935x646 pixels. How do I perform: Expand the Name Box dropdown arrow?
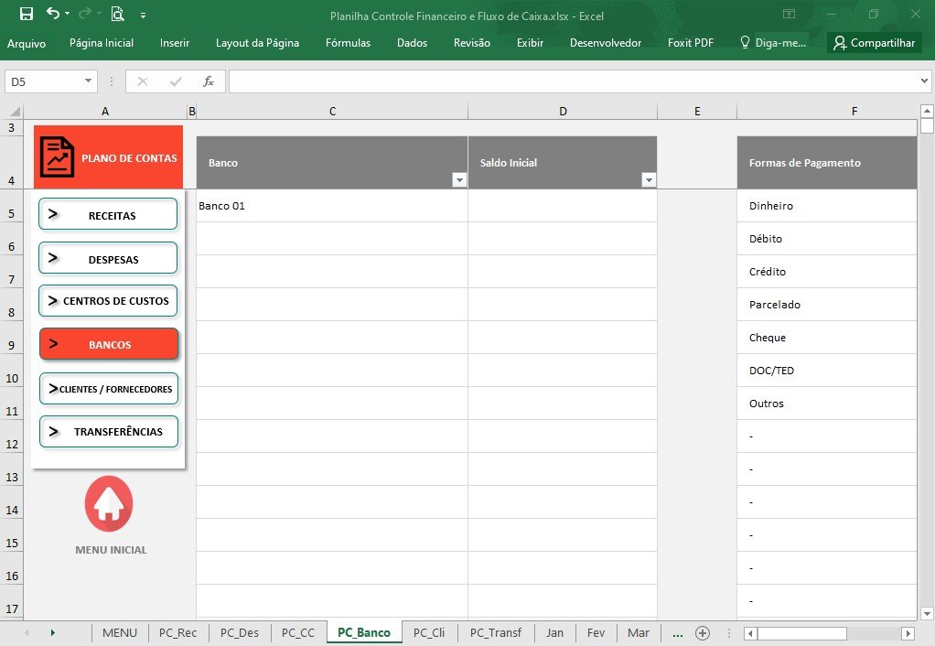pyautogui.click(x=88, y=81)
